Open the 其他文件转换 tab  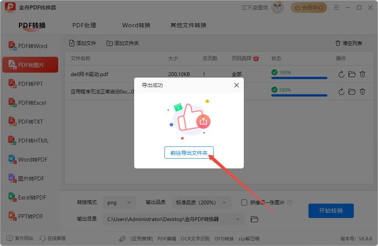[x=188, y=25]
